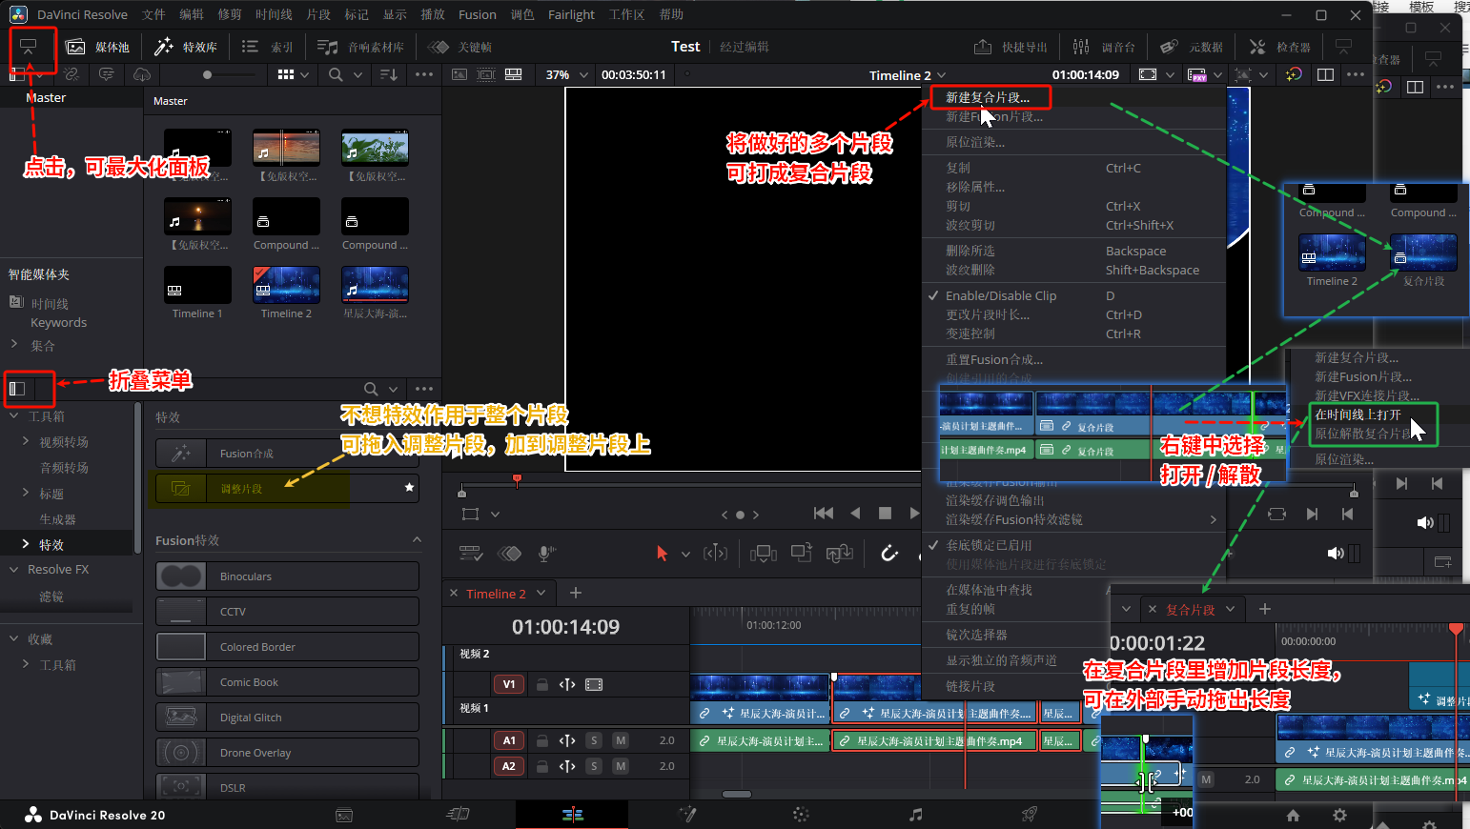
Task: Expand the 工具箱 tree node
Action: click(x=13, y=416)
